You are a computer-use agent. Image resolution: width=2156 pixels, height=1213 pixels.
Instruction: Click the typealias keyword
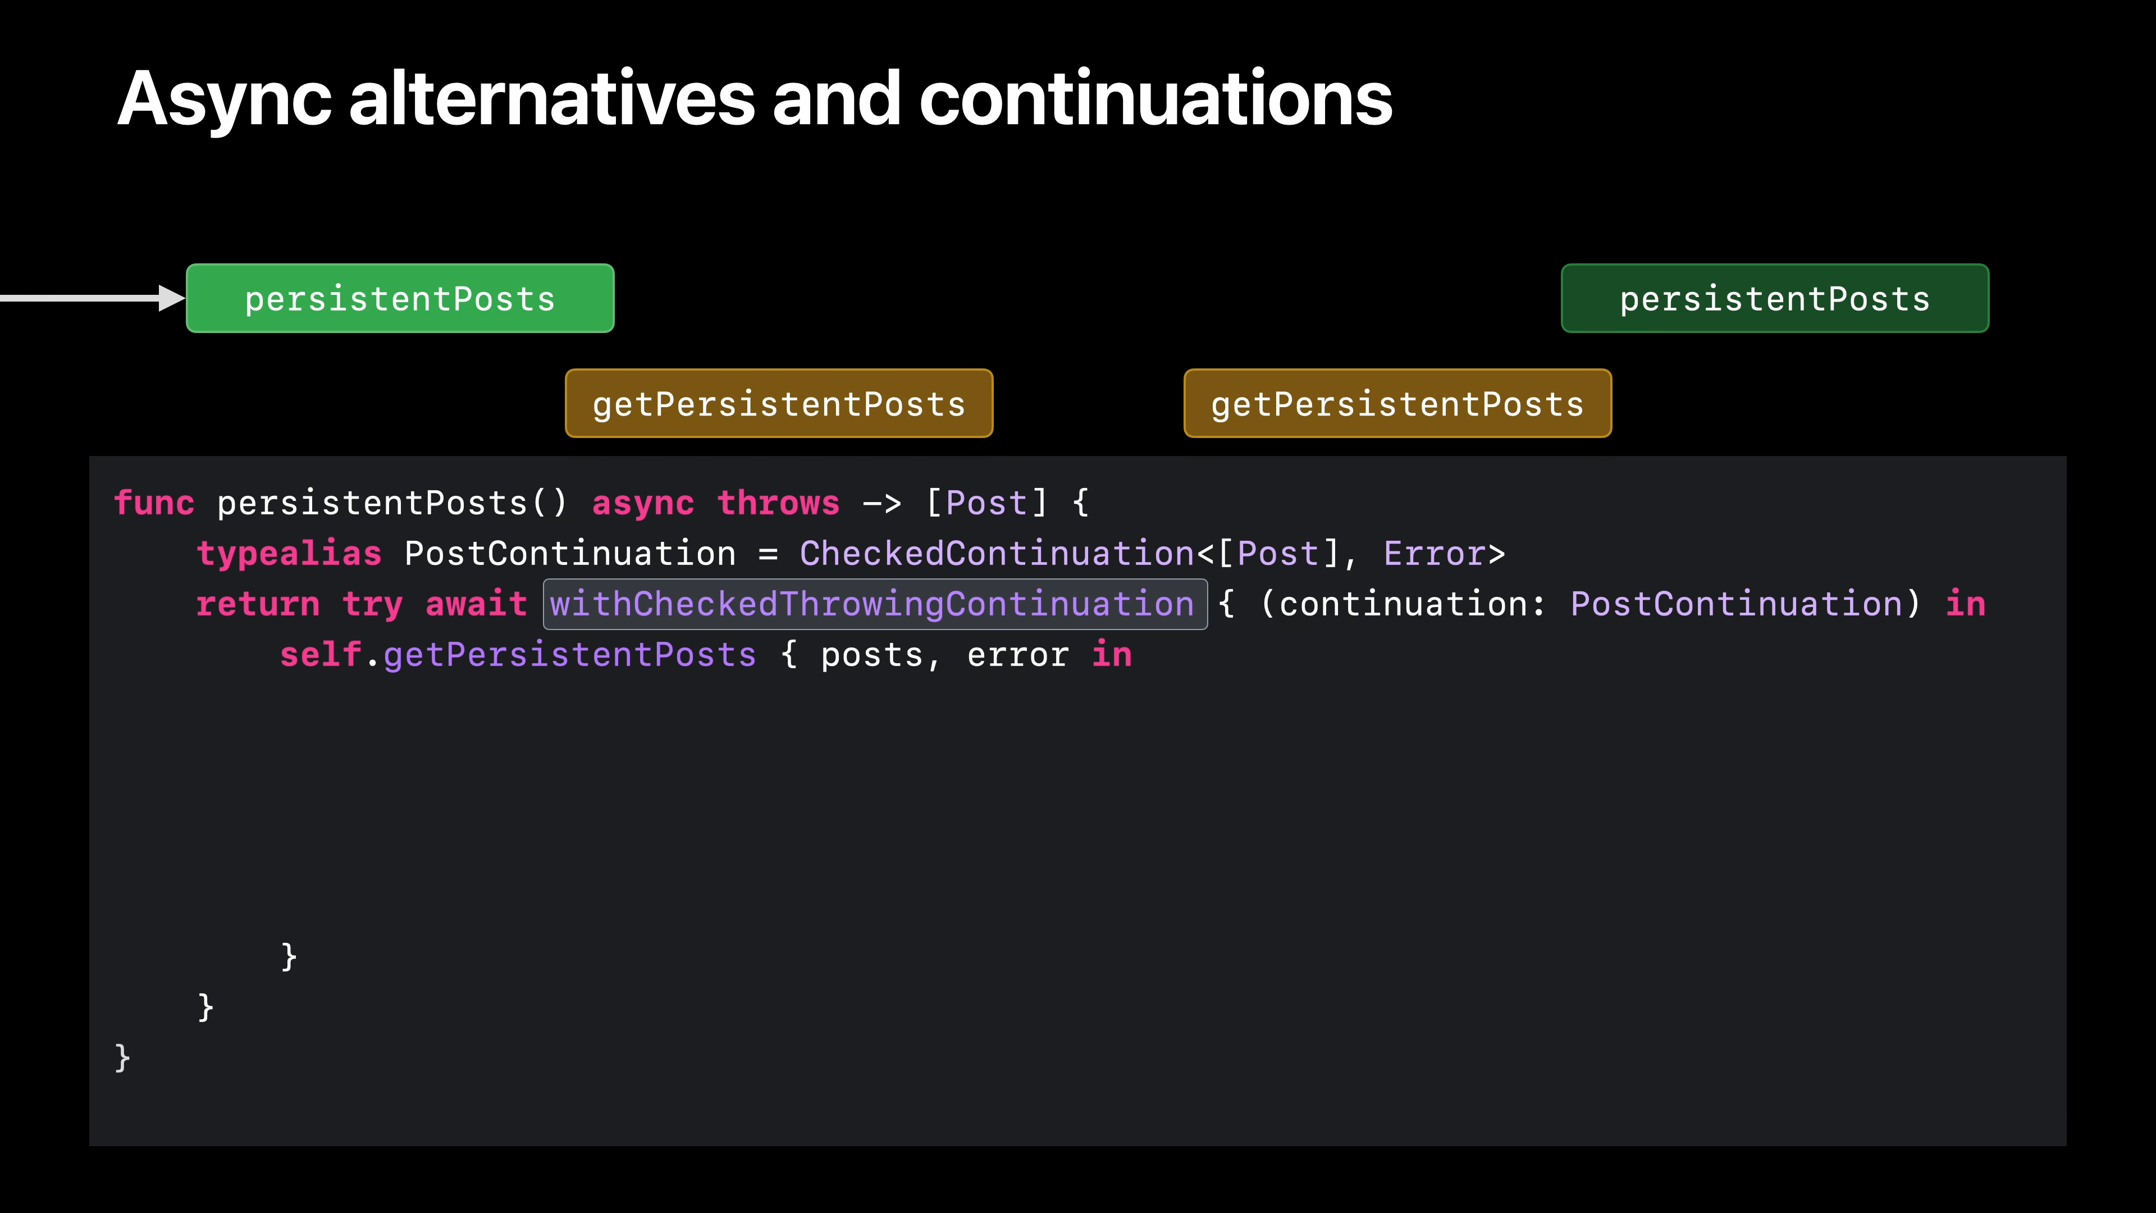point(289,554)
